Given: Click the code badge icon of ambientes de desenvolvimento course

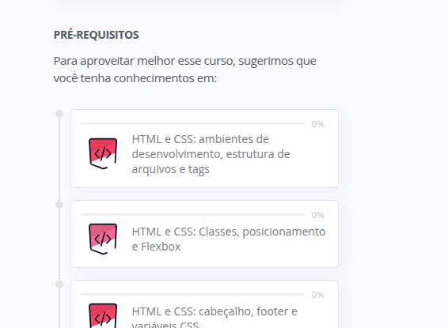Looking at the screenshot, I should [103, 154].
